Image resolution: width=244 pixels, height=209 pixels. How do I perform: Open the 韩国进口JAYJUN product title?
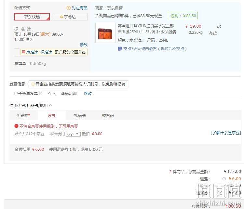(147, 29)
